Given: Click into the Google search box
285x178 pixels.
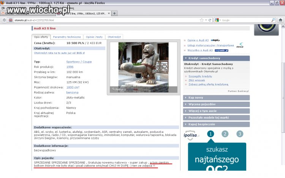Looking at the screenshot, I should point(246,20).
